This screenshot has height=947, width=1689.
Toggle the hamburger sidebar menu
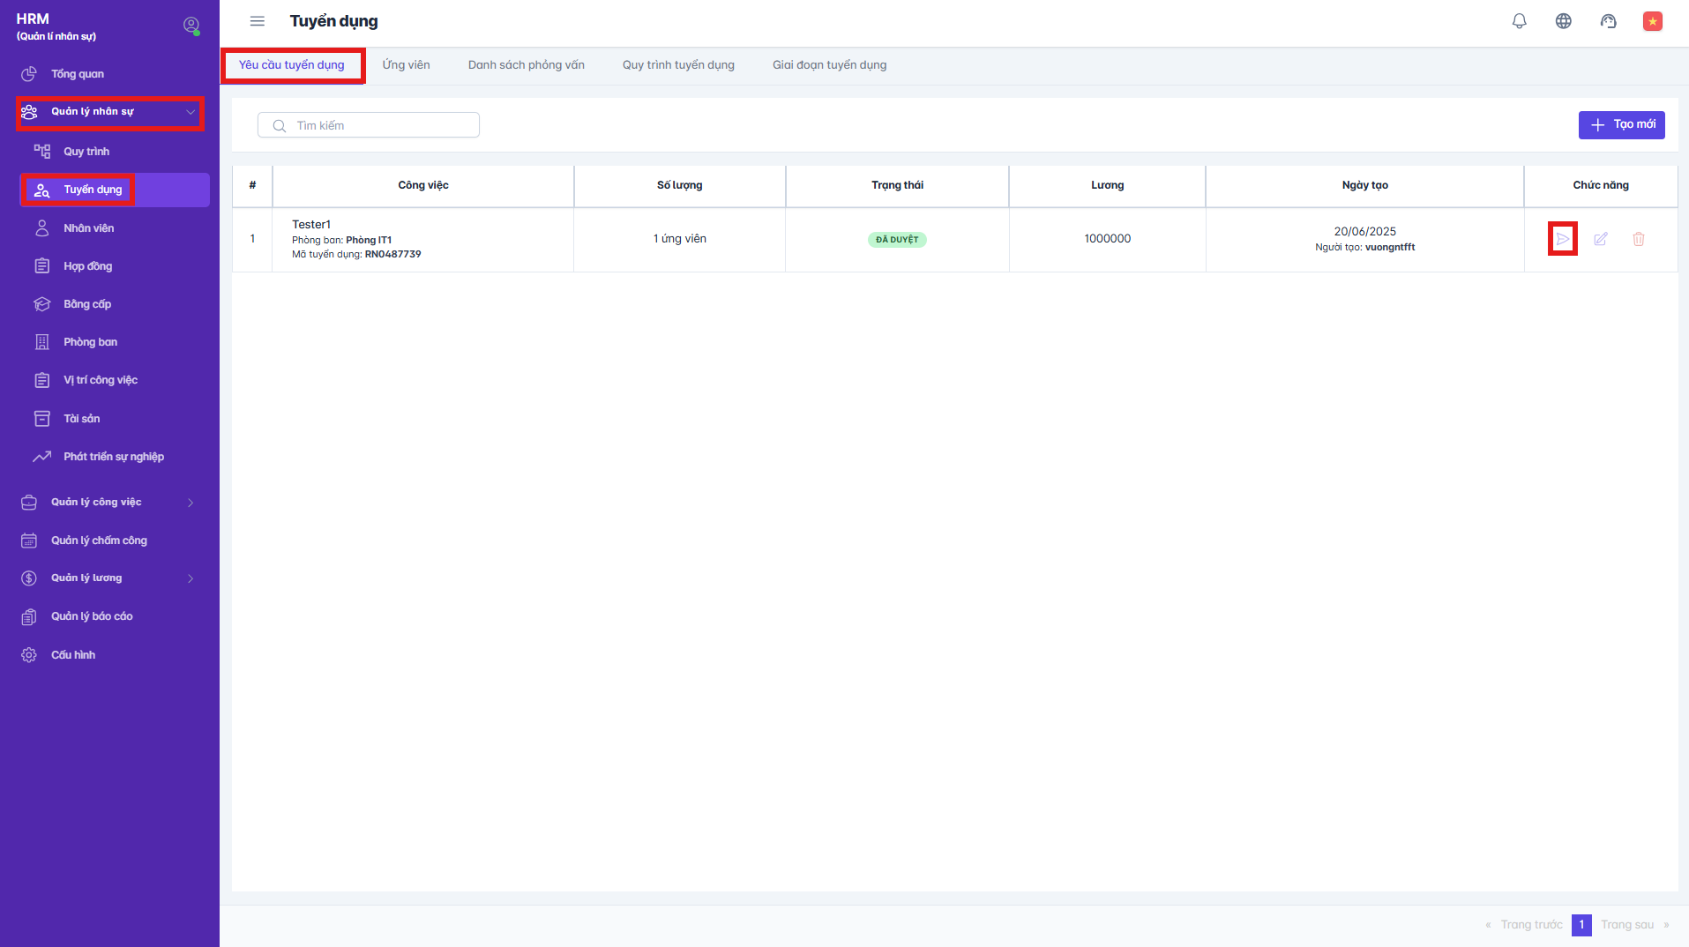pyautogui.click(x=258, y=21)
